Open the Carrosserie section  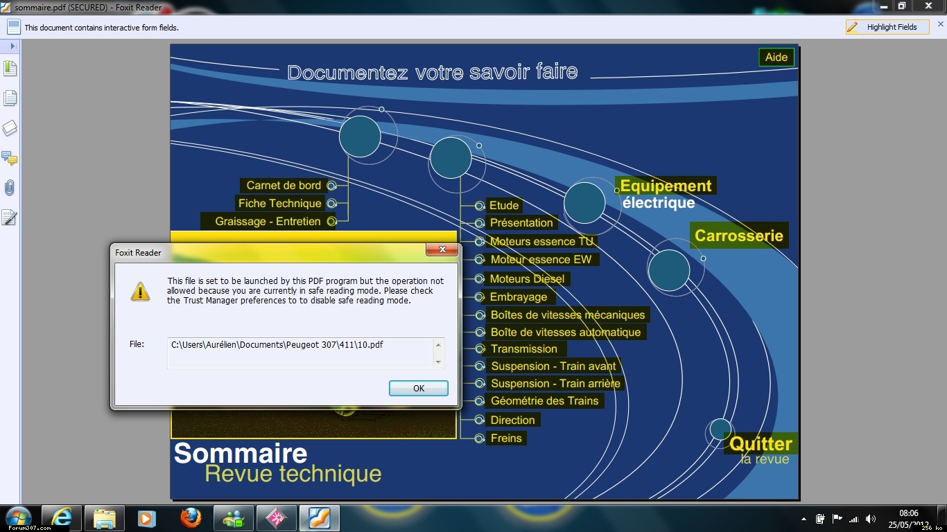click(x=739, y=236)
